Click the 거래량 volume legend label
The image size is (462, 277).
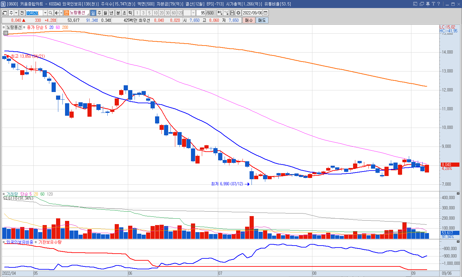(12, 194)
